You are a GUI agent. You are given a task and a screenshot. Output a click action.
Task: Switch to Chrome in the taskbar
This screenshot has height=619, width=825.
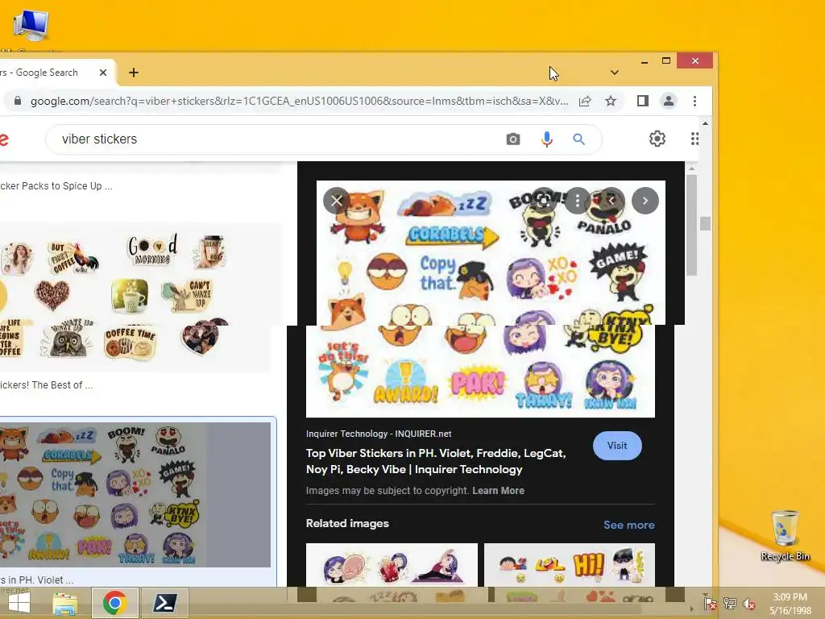114,603
